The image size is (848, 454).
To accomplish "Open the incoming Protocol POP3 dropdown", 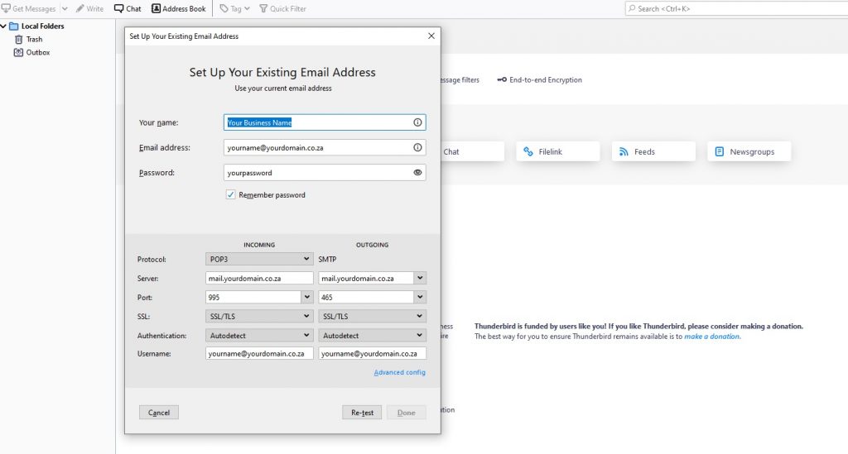I will tap(259, 259).
